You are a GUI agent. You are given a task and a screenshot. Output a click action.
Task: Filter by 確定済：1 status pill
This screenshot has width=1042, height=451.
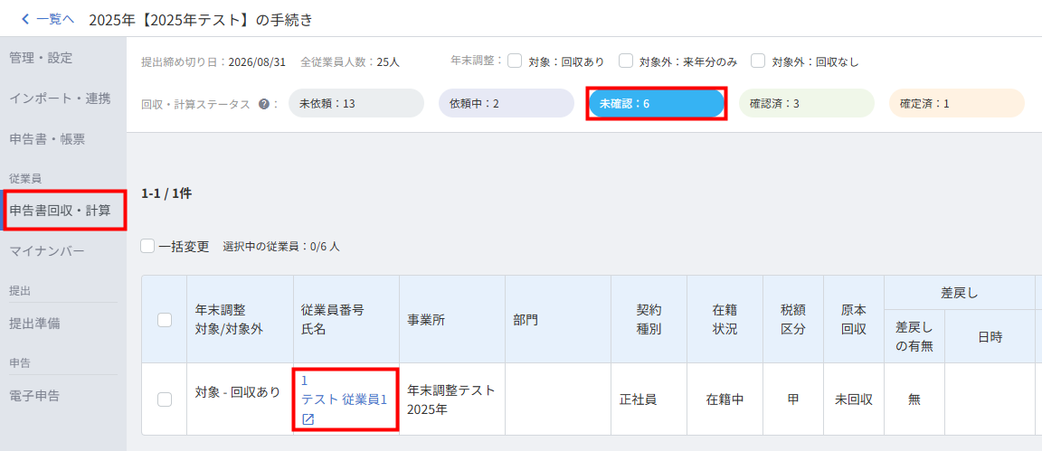pos(956,104)
